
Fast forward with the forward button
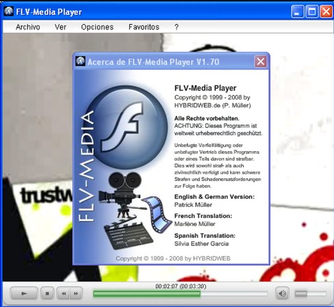click(x=76, y=293)
